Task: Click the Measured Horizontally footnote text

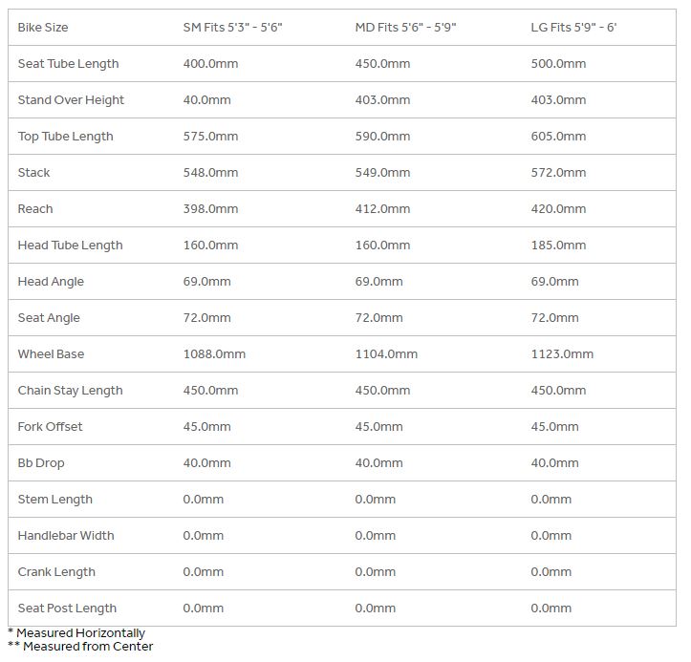Action: click(80, 633)
